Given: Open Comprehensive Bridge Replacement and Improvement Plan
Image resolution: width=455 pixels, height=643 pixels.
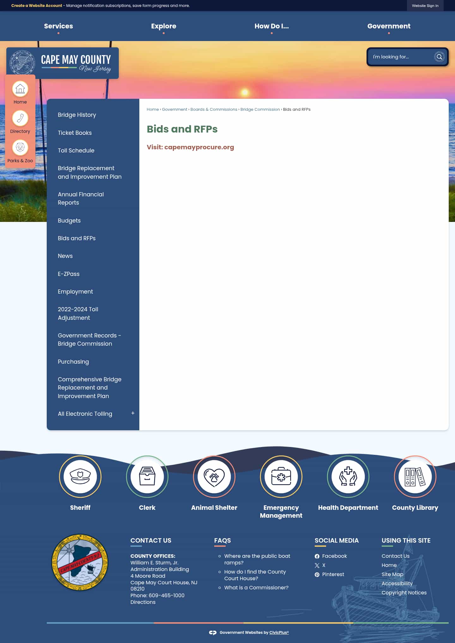Looking at the screenshot, I should pyautogui.click(x=89, y=388).
